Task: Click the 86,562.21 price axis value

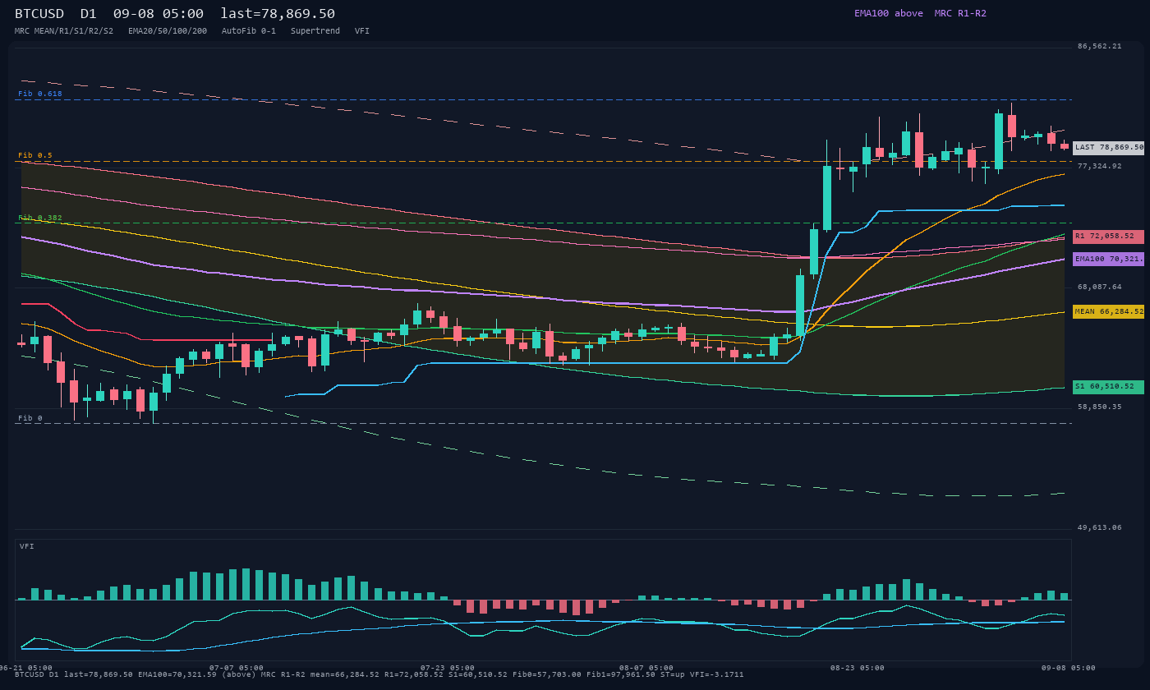Action: tap(1099, 46)
